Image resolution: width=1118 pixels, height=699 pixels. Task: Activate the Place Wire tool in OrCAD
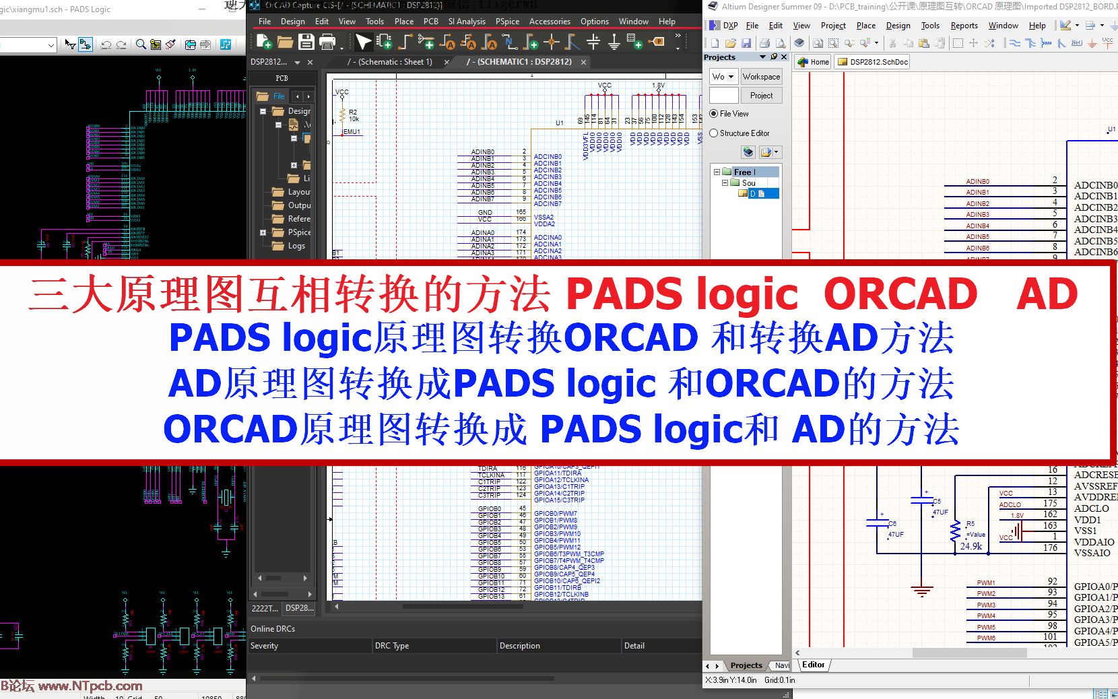click(405, 42)
